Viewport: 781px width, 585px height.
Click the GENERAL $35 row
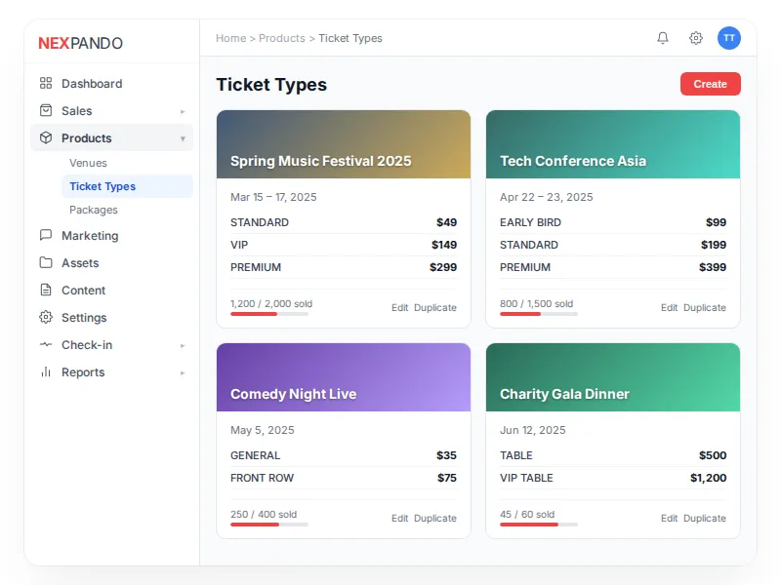[344, 455]
